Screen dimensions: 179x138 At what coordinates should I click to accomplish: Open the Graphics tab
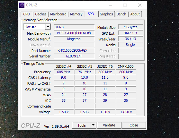[106, 14]
